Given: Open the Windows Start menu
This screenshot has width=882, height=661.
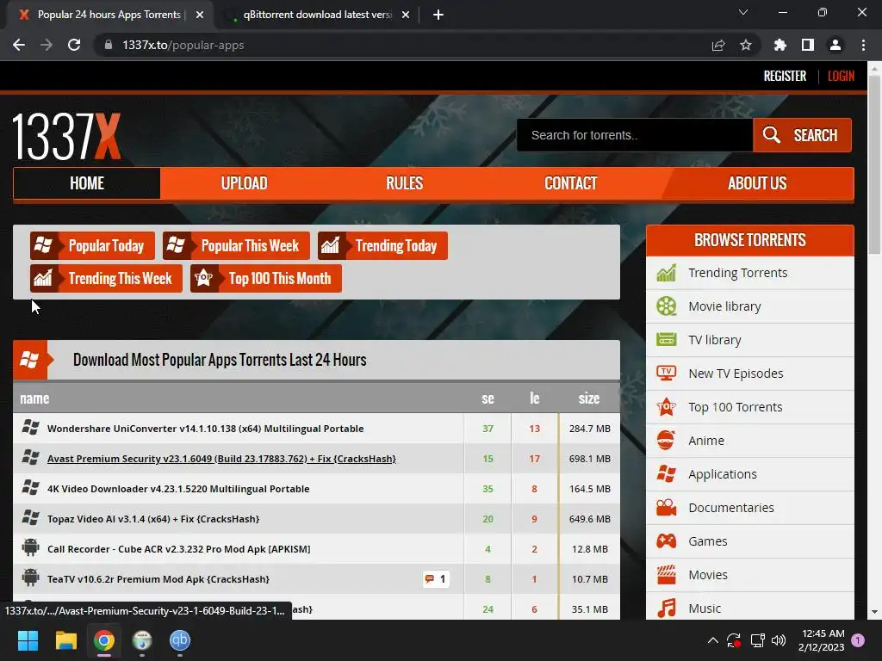Looking at the screenshot, I should tap(28, 640).
